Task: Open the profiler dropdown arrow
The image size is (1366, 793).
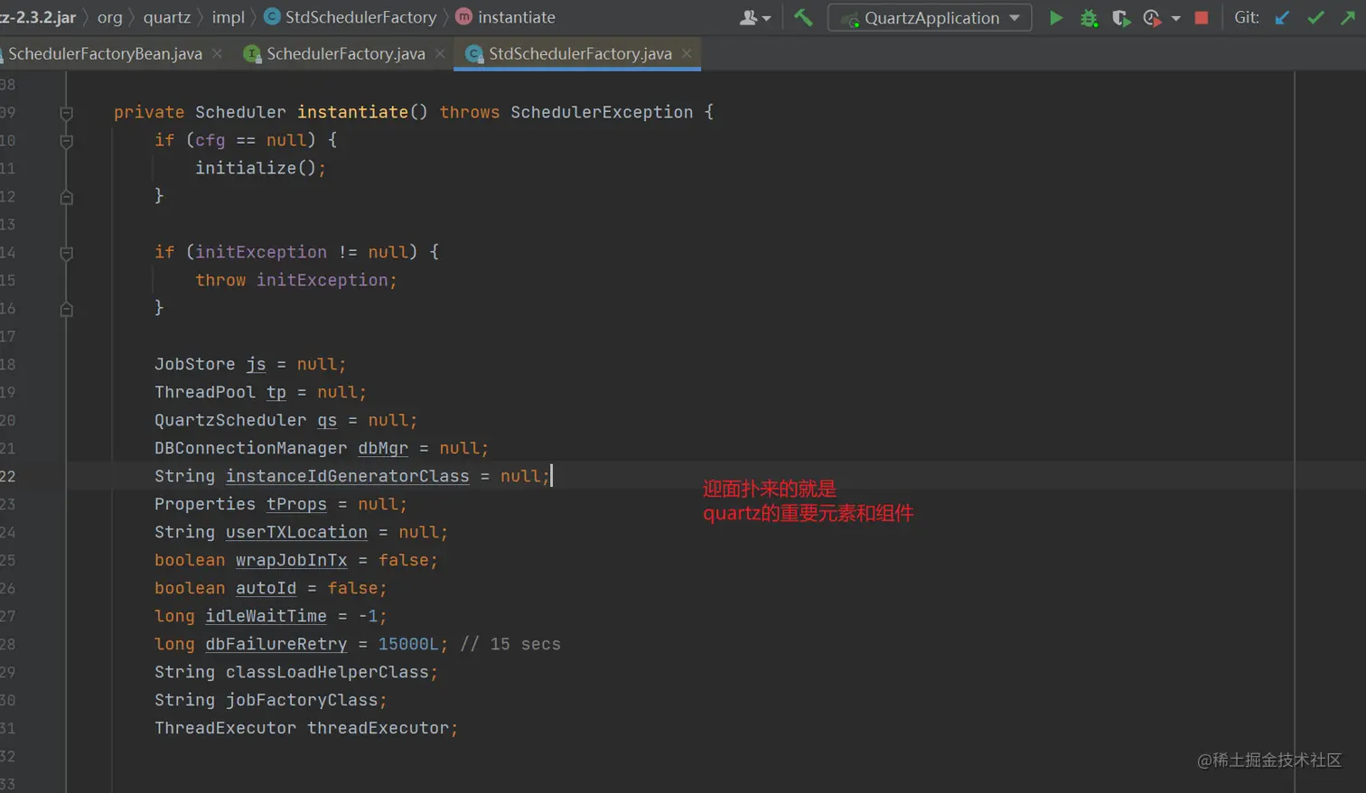Action: click(x=1175, y=18)
